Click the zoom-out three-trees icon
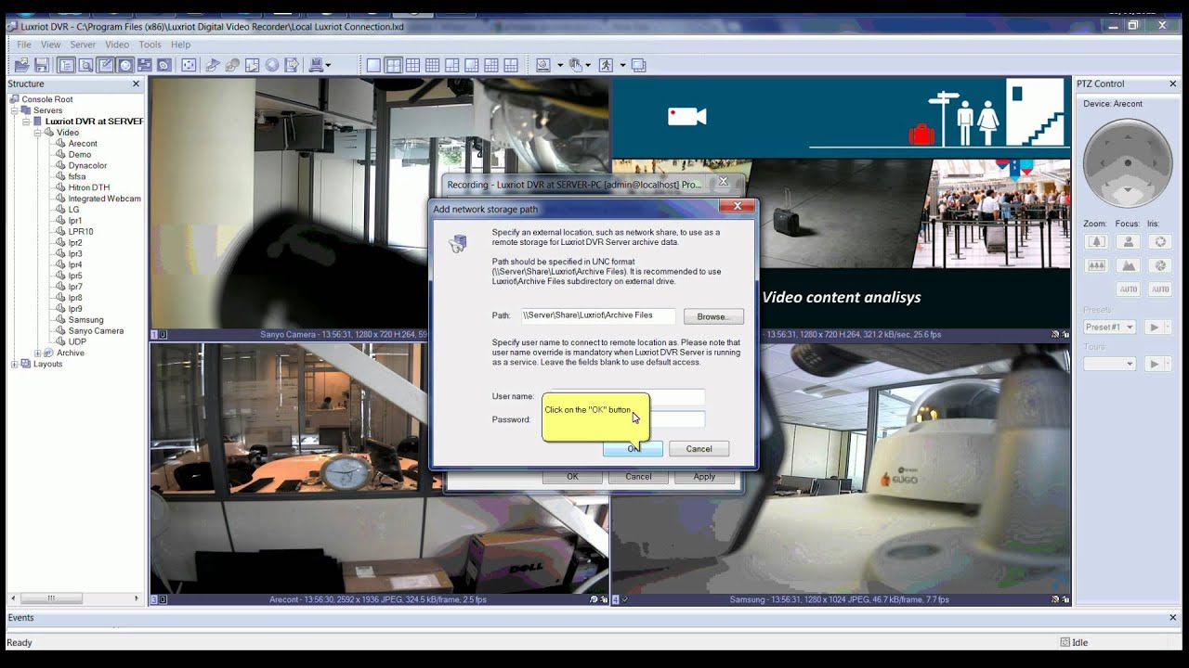The width and height of the screenshot is (1189, 668). [1097, 265]
